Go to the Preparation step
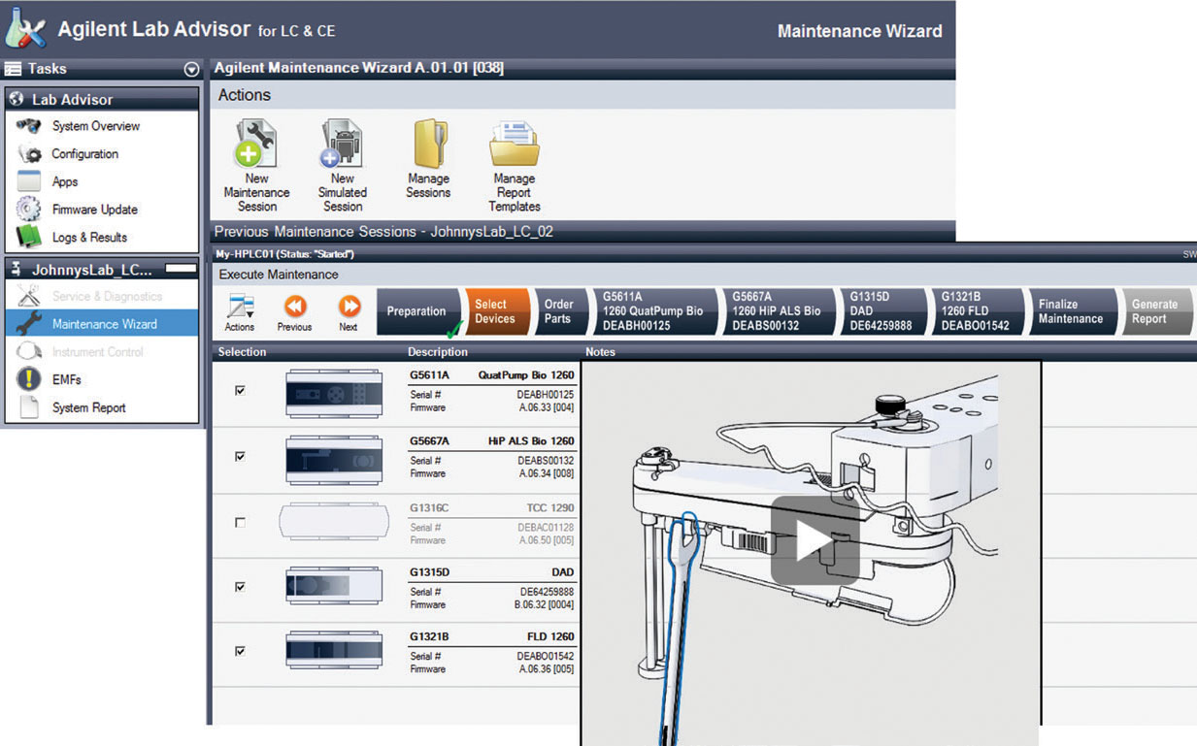 coord(418,311)
